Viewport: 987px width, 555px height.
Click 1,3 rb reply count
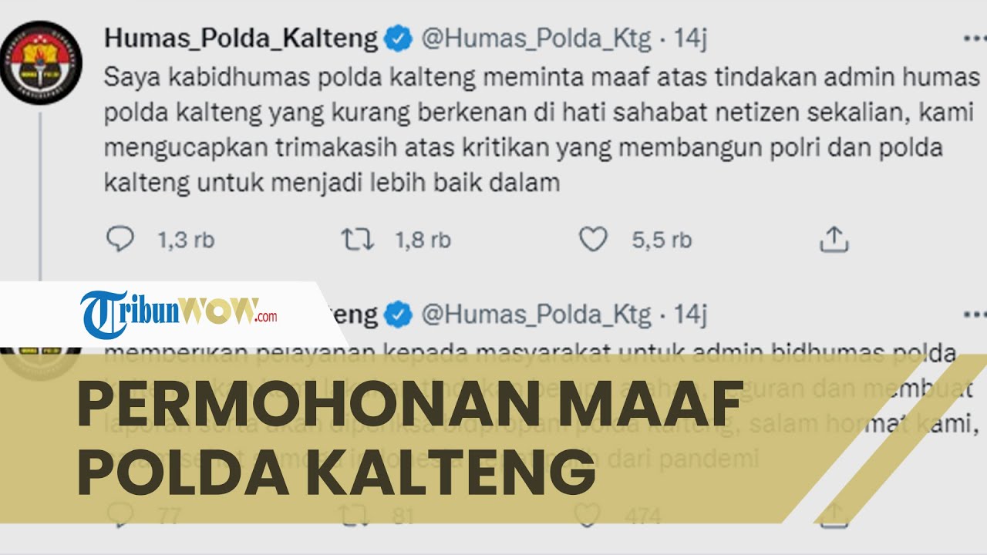(x=186, y=240)
